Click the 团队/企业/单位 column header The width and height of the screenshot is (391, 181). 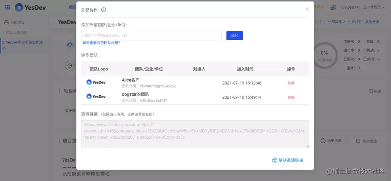click(x=149, y=69)
